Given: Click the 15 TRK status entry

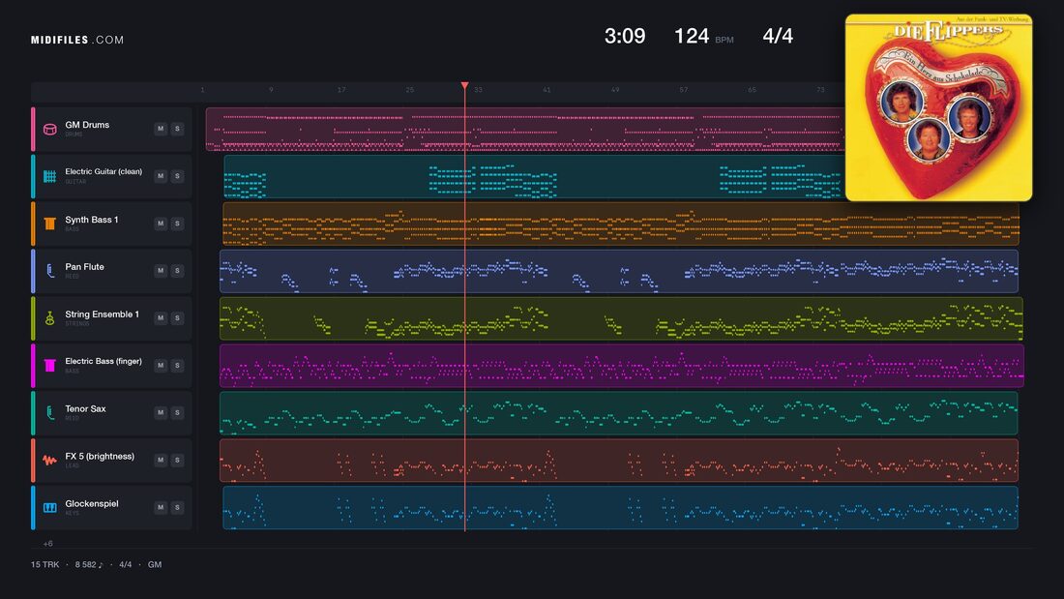Looking at the screenshot, I should [x=44, y=564].
